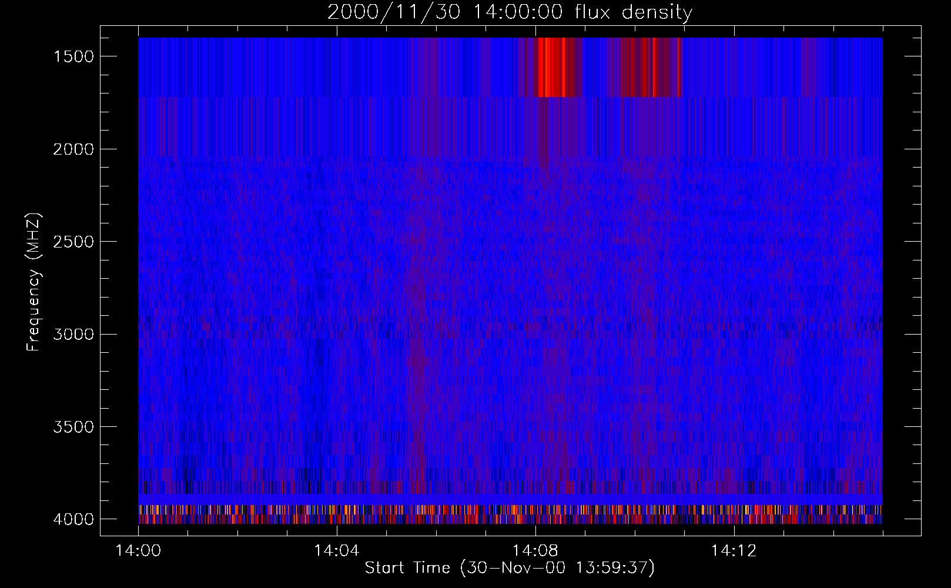Image resolution: width=951 pixels, height=588 pixels.
Task: Click the 14:00 time tick label
Action: tap(138, 551)
